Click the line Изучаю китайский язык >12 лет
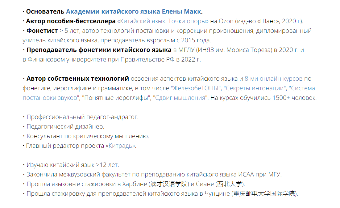The width and height of the screenshot is (340, 208). 73,165
